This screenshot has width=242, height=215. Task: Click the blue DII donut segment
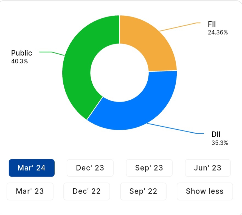[137, 110]
